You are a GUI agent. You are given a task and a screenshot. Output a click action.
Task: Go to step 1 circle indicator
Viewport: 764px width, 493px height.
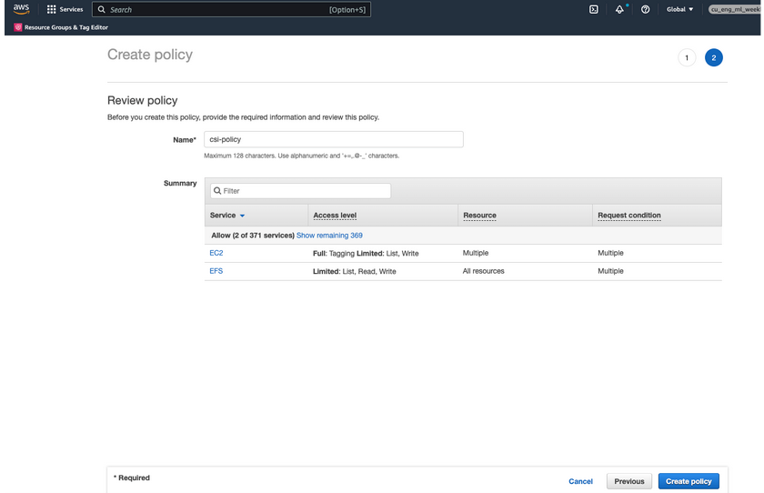tap(687, 57)
